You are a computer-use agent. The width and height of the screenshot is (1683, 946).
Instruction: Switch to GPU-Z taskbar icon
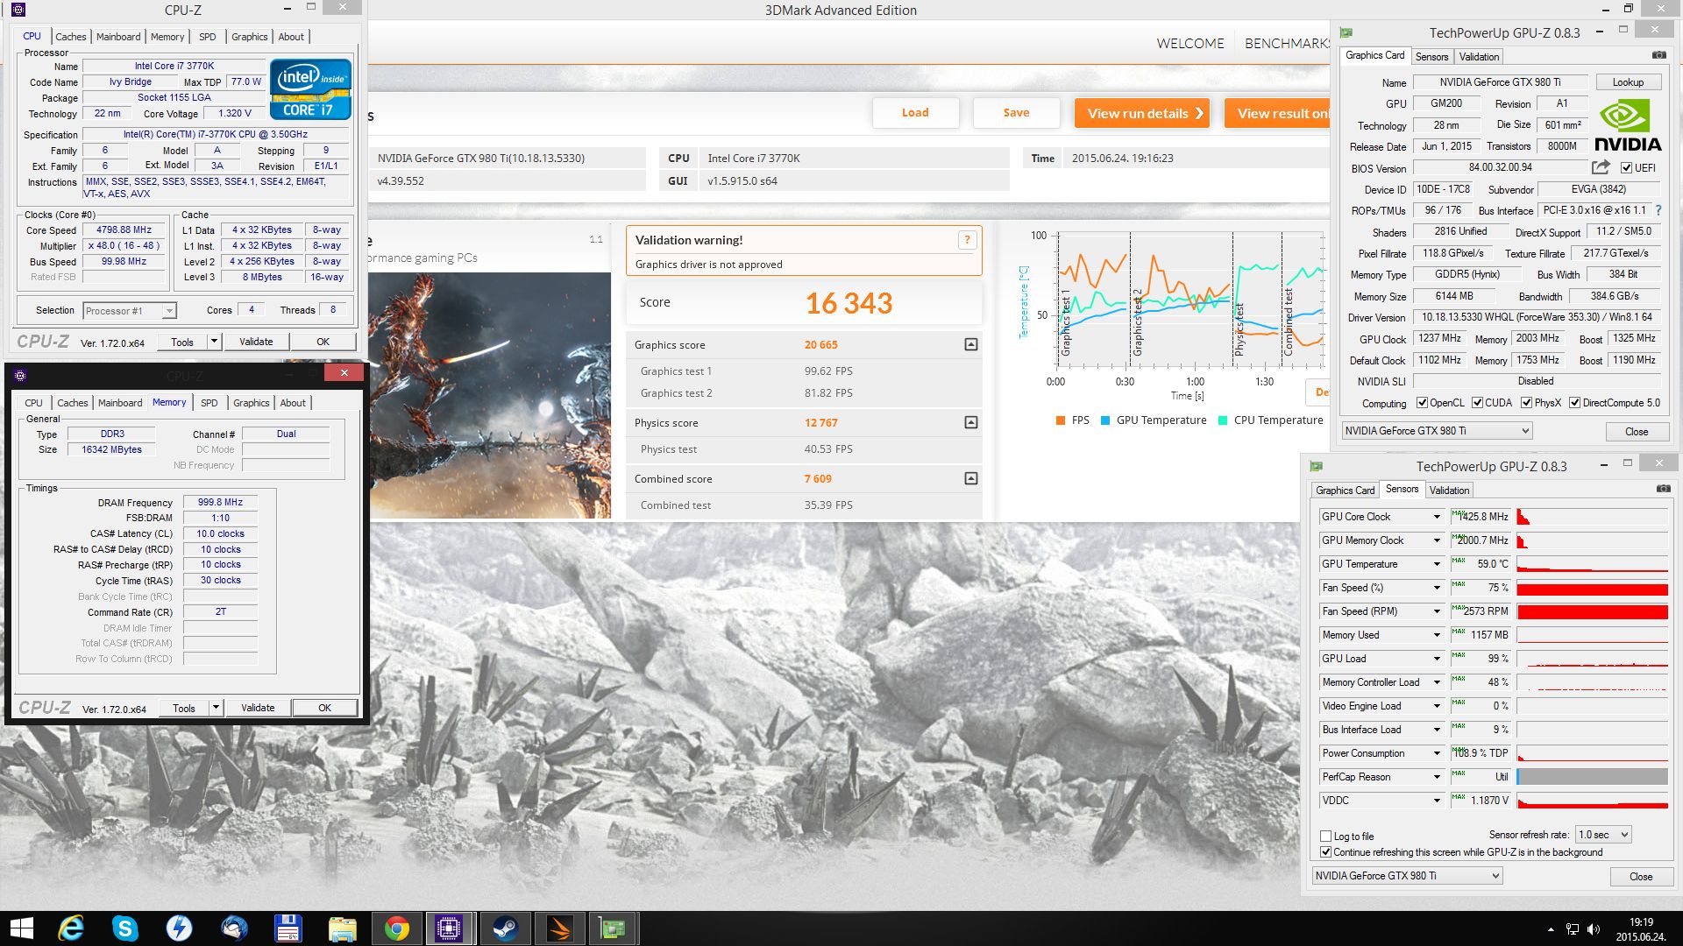pos(613,928)
